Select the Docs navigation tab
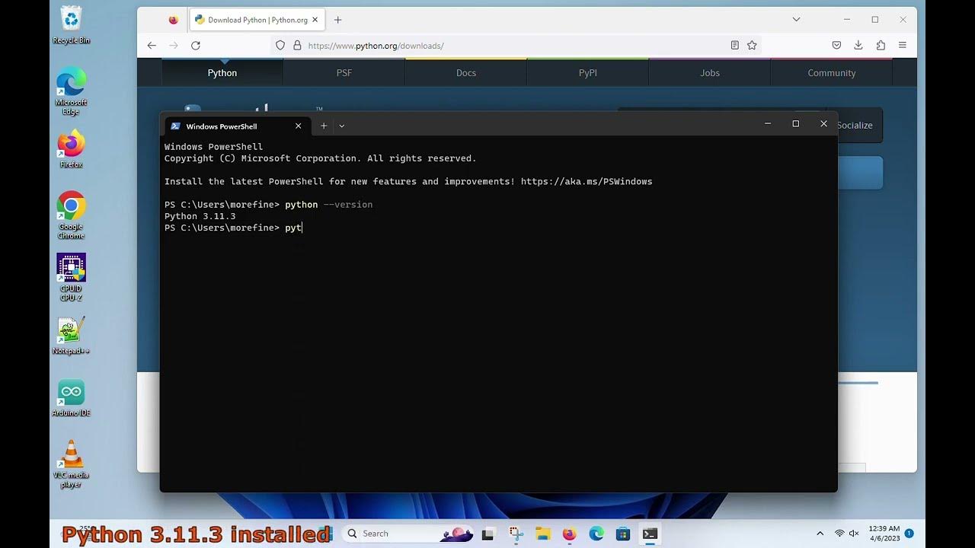 (466, 73)
